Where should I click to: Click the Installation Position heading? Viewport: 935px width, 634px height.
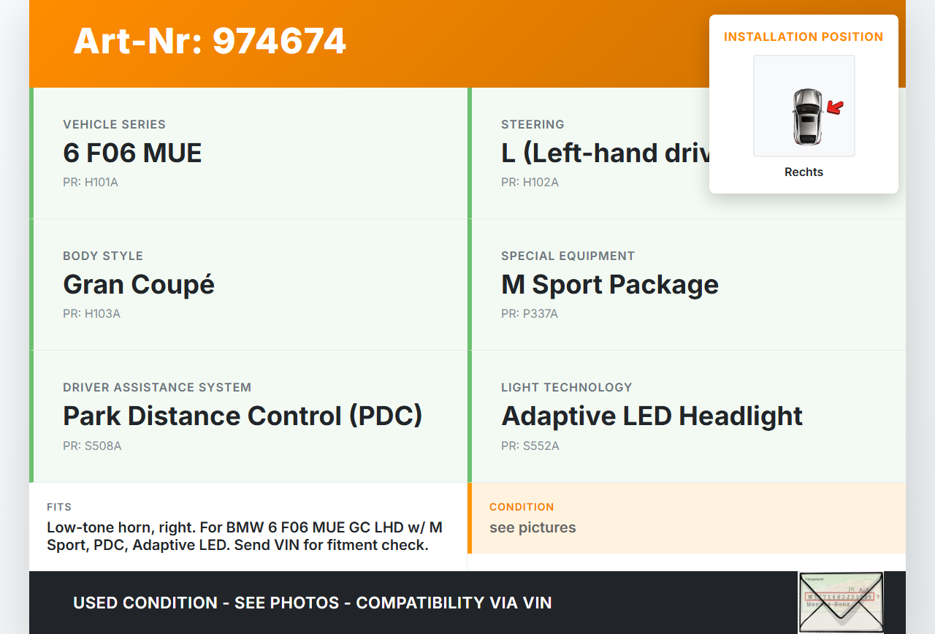(x=804, y=37)
